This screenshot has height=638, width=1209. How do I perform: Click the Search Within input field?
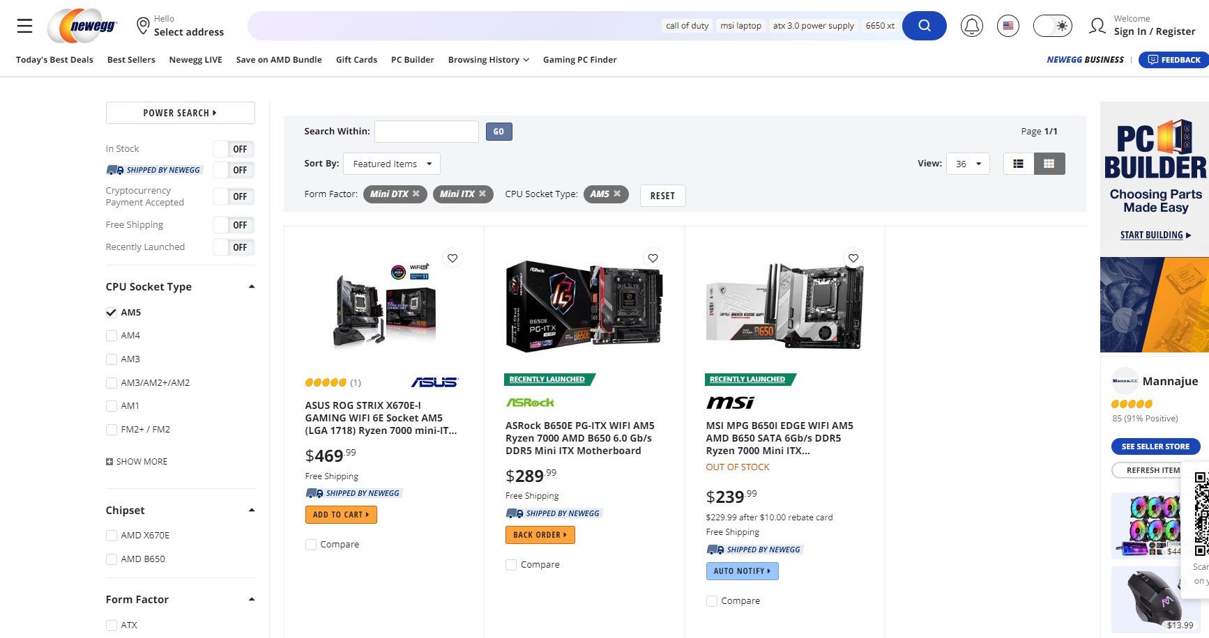(427, 132)
